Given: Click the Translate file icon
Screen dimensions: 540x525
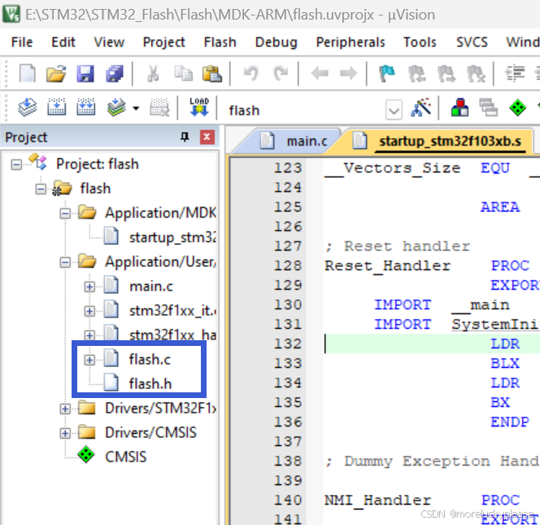Looking at the screenshot, I should point(27,107).
